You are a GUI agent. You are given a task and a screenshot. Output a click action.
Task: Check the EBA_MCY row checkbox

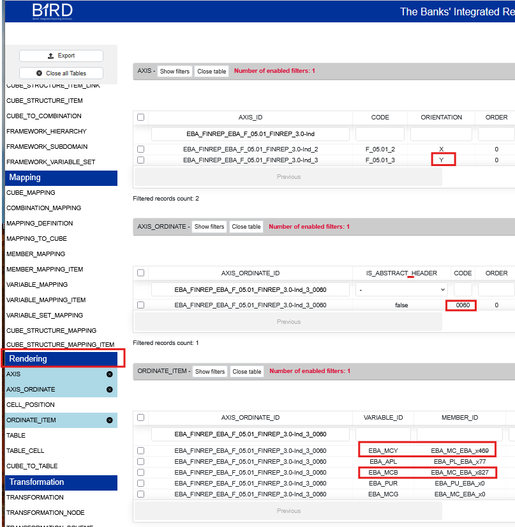(x=140, y=451)
